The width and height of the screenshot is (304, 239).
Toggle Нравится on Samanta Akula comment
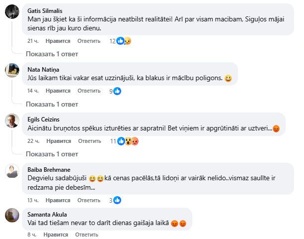[56, 234]
